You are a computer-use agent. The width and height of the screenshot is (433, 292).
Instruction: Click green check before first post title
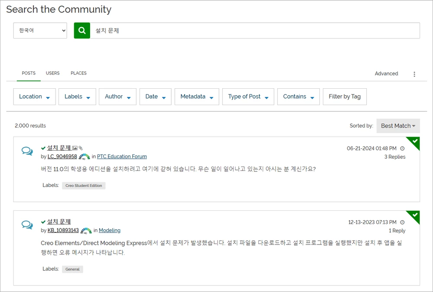pos(43,148)
